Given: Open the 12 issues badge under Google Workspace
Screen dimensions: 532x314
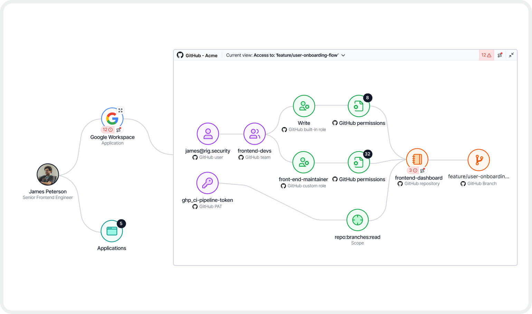Looking at the screenshot, I should point(108,130).
